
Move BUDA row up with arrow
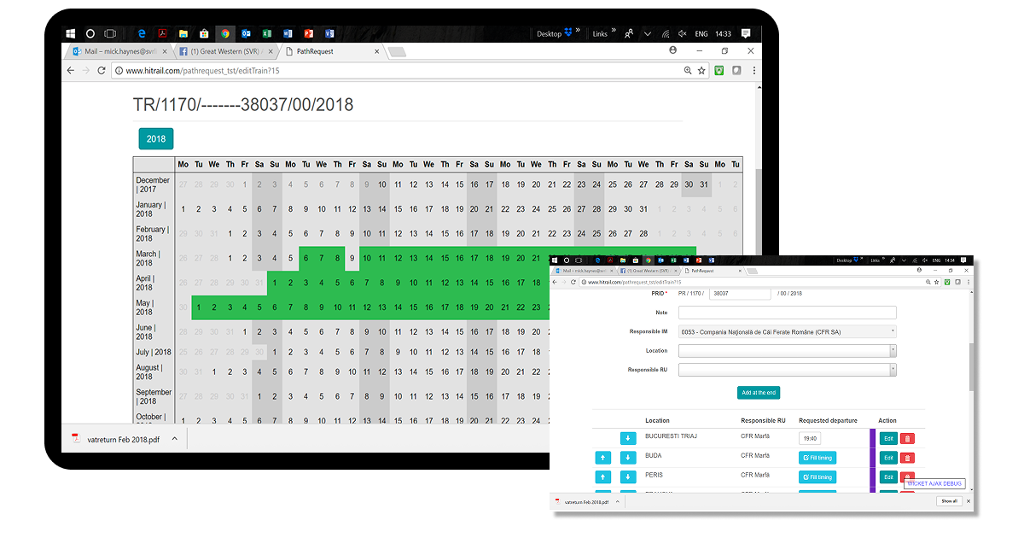pyautogui.click(x=603, y=458)
